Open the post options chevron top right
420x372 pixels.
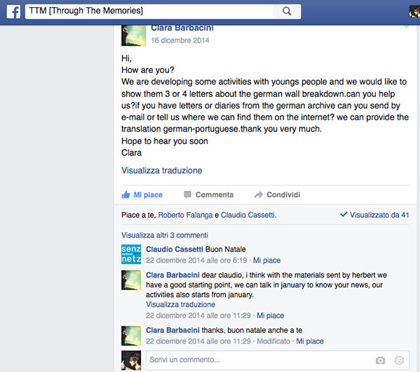click(406, 26)
